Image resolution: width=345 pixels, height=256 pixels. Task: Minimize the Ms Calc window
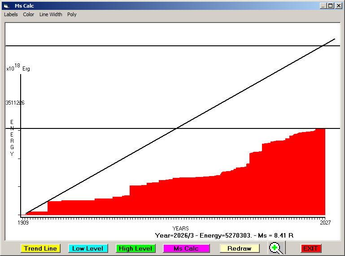tap(323, 6)
